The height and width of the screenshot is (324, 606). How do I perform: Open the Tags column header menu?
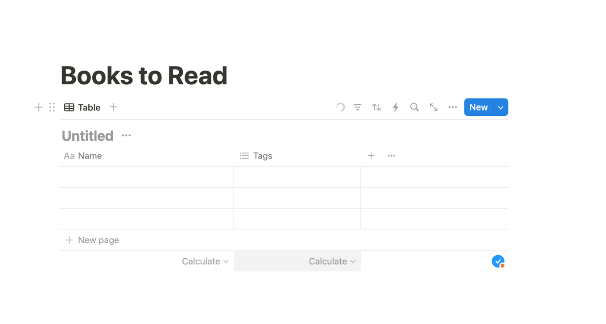coord(262,156)
